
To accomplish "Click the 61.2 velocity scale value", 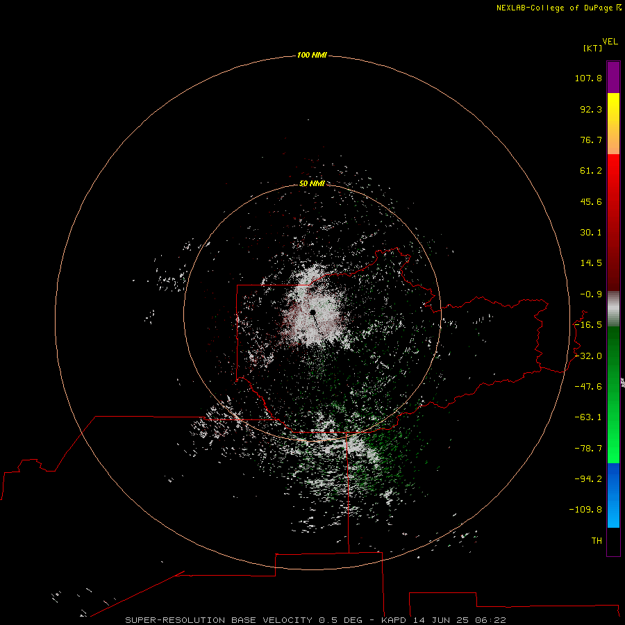I will [x=591, y=171].
